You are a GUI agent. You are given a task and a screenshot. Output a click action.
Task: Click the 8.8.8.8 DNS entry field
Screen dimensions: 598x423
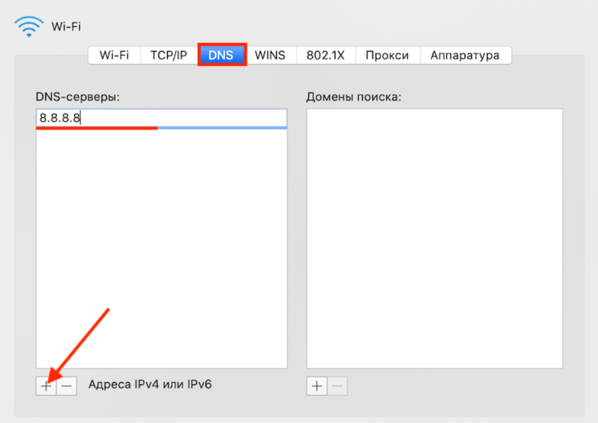click(x=161, y=118)
